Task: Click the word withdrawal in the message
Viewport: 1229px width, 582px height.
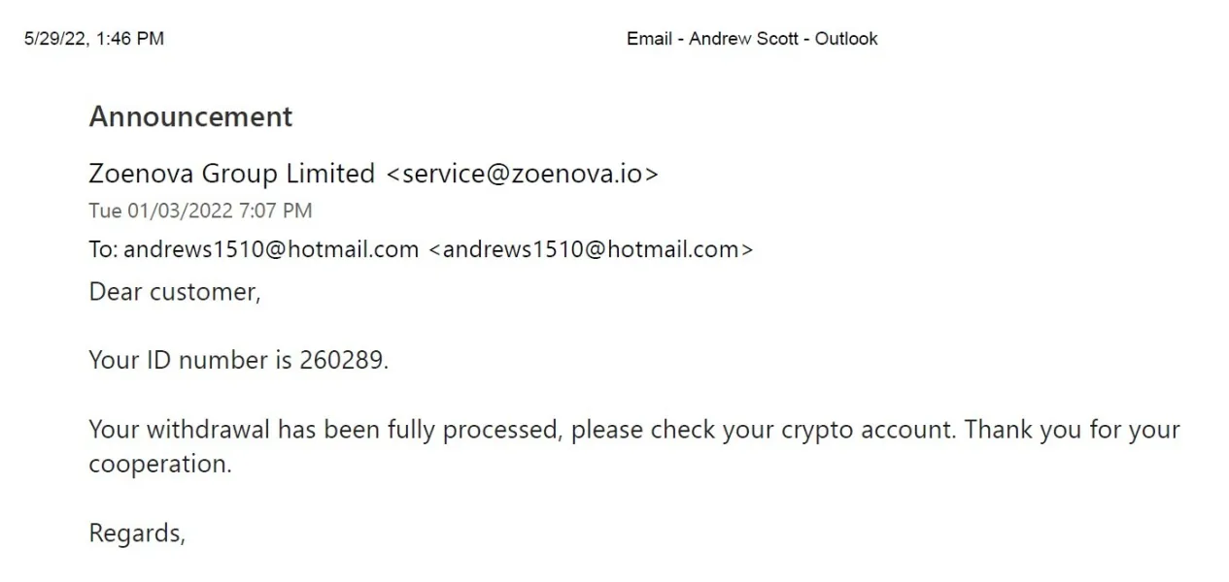Action: coord(208,429)
